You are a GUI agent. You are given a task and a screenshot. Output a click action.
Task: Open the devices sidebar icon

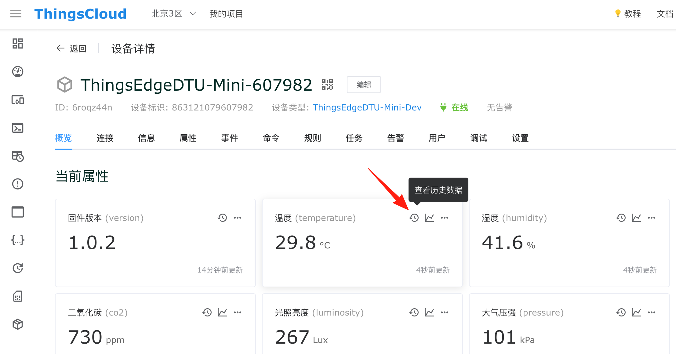[x=18, y=99]
